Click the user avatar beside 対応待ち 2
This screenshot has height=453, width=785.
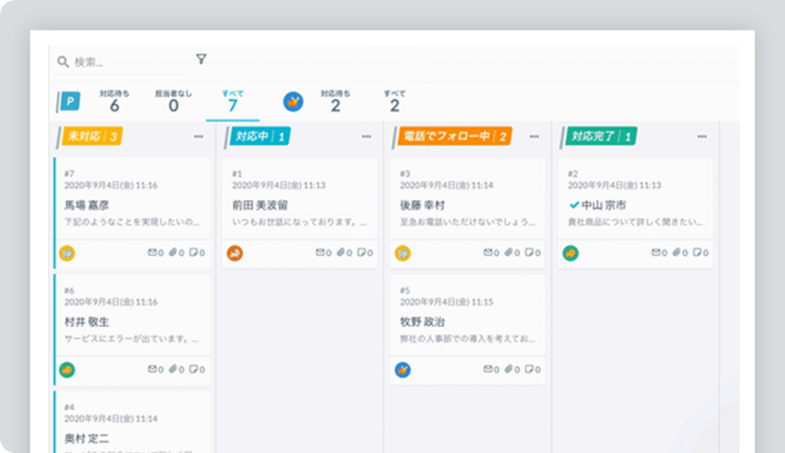[x=293, y=101]
